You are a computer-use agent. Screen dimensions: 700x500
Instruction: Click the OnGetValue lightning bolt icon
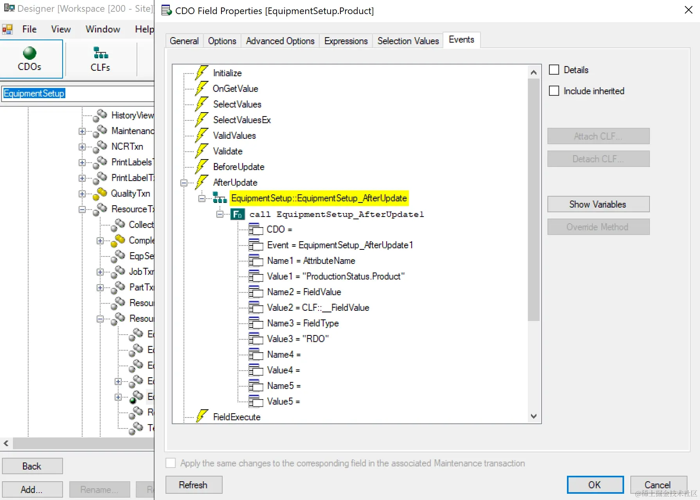coord(202,88)
